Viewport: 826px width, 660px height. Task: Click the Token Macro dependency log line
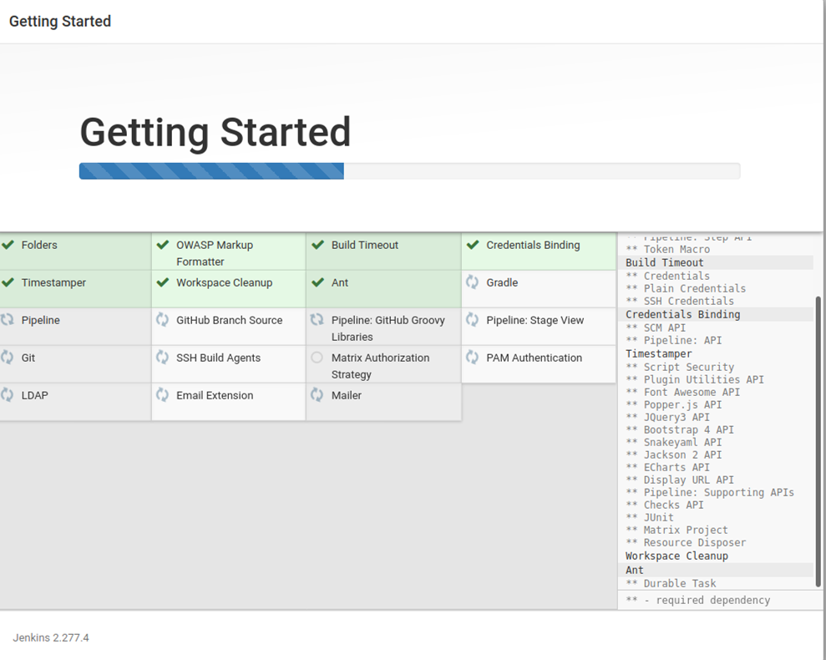[667, 249]
